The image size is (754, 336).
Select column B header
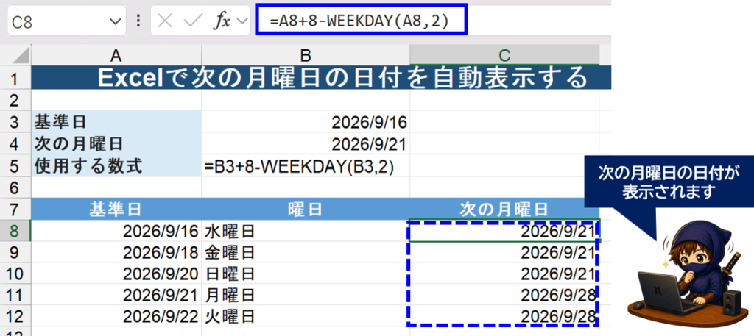306,55
